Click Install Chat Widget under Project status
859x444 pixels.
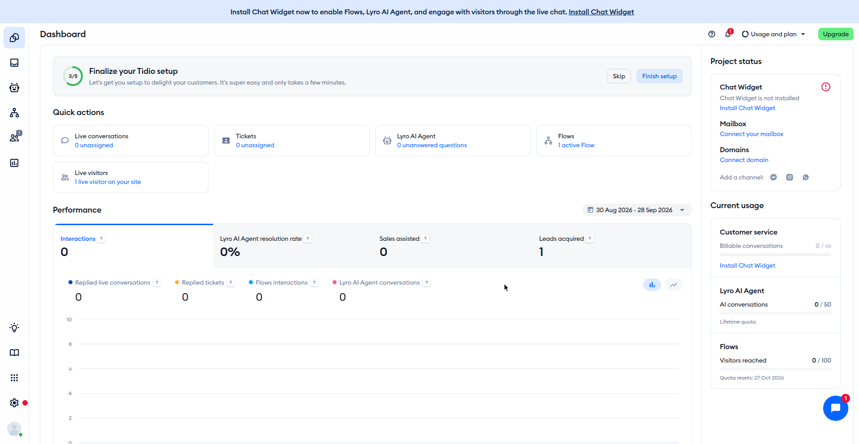748,108
